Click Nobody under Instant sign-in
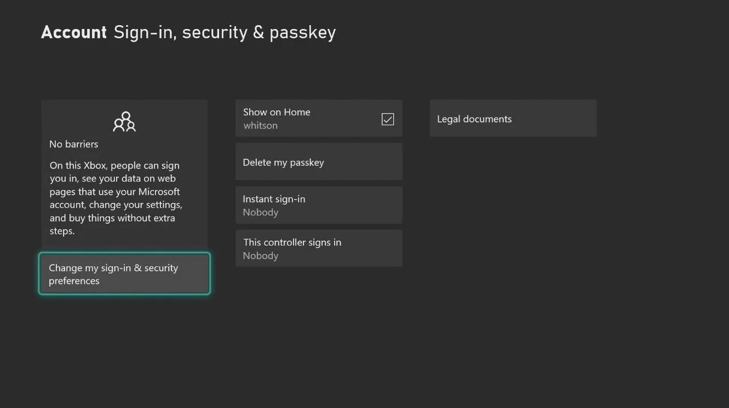729x408 pixels. click(260, 212)
